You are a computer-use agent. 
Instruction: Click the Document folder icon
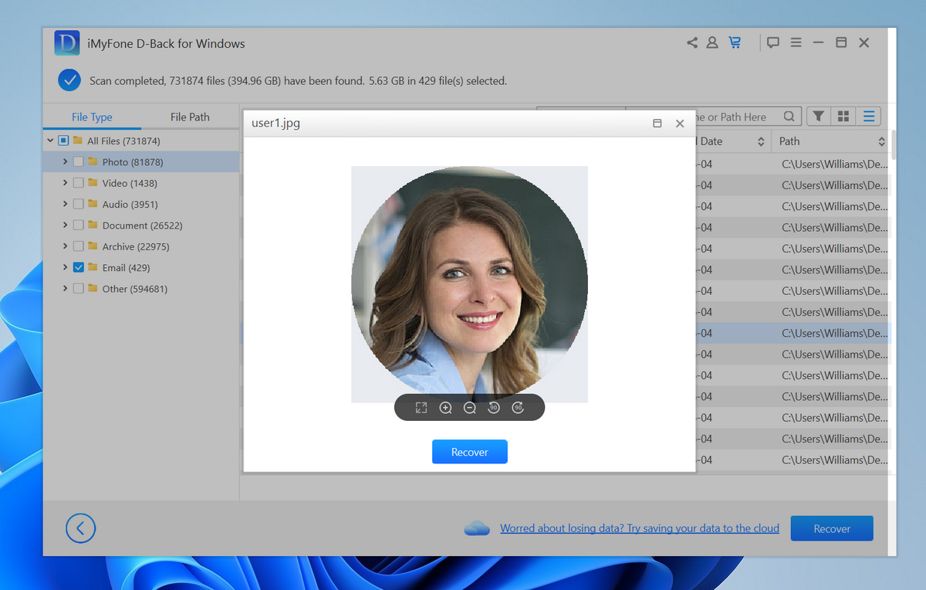point(93,225)
